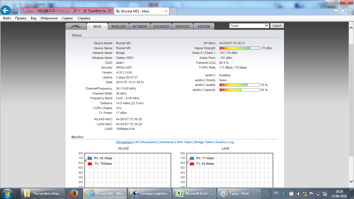Click the battery tray icon
Screen dimensions: 354x199
(318, 194)
